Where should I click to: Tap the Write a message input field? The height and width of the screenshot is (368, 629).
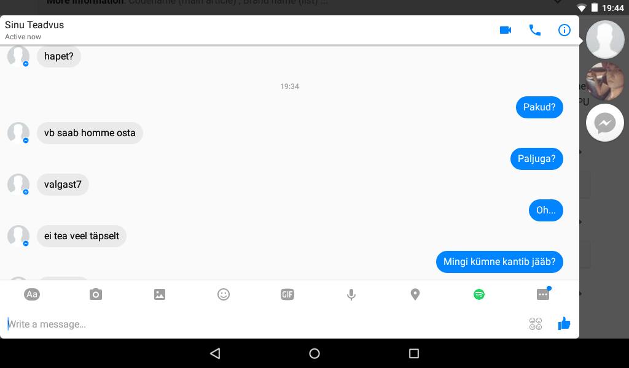[265, 324]
